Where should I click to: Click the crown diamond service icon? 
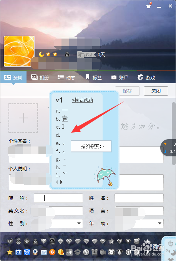click(x=60, y=241)
